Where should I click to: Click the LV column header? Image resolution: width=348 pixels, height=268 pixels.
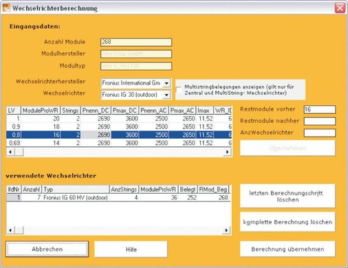[14, 111]
